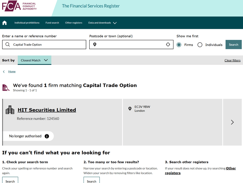Click Search button under Too many results
Screen dimensions: 243x183
(92, 180)
